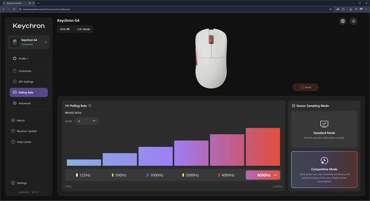Image resolution: width=370 pixels, height=201 pixels.
Task: Toggle the light/dark theme sun icon
Action: point(353,21)
